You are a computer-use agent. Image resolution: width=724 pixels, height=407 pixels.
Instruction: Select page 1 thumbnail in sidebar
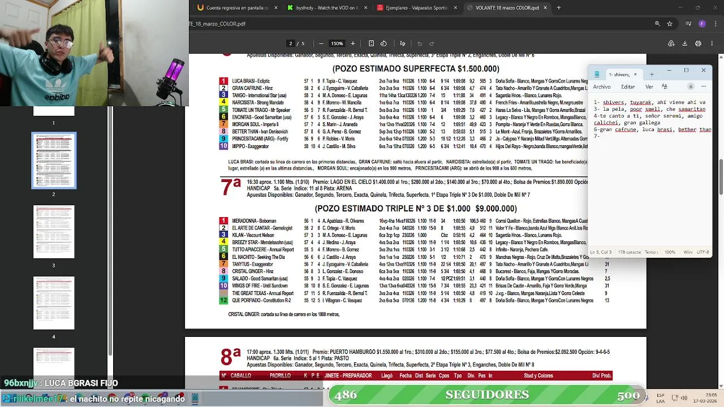pos(54,111)
